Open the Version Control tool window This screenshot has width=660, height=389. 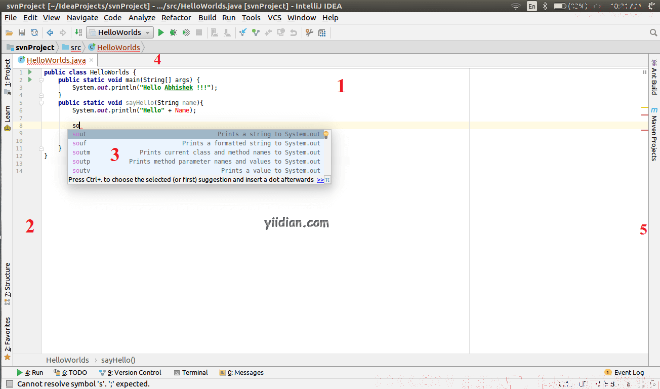click(131, 372)
